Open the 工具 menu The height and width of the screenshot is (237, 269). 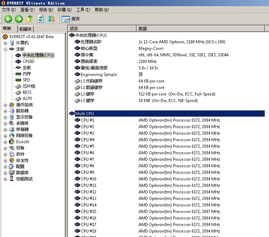(x=83, y=10)
